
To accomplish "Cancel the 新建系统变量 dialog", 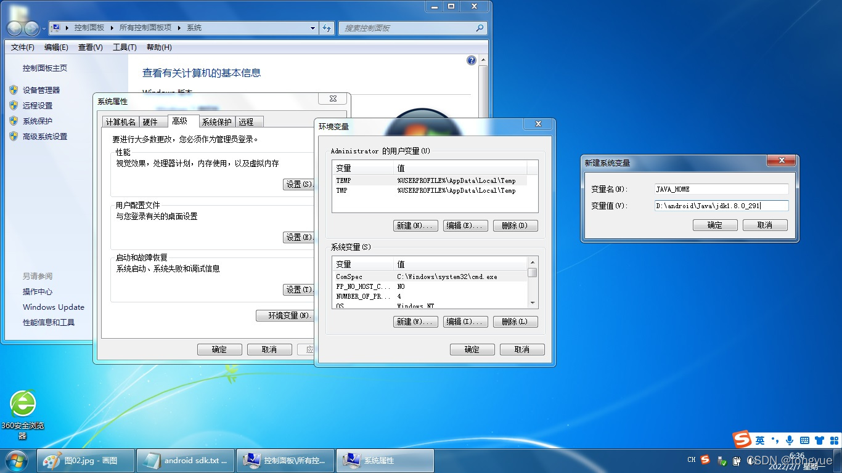I will point(765,225).
